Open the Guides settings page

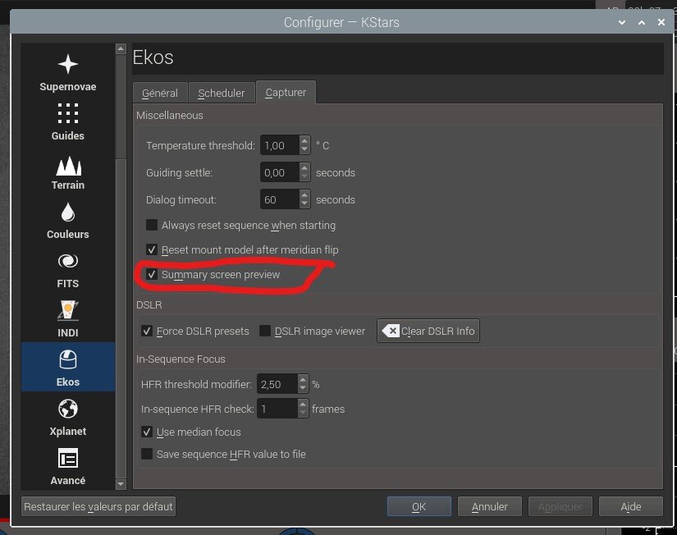click(68, 121)
